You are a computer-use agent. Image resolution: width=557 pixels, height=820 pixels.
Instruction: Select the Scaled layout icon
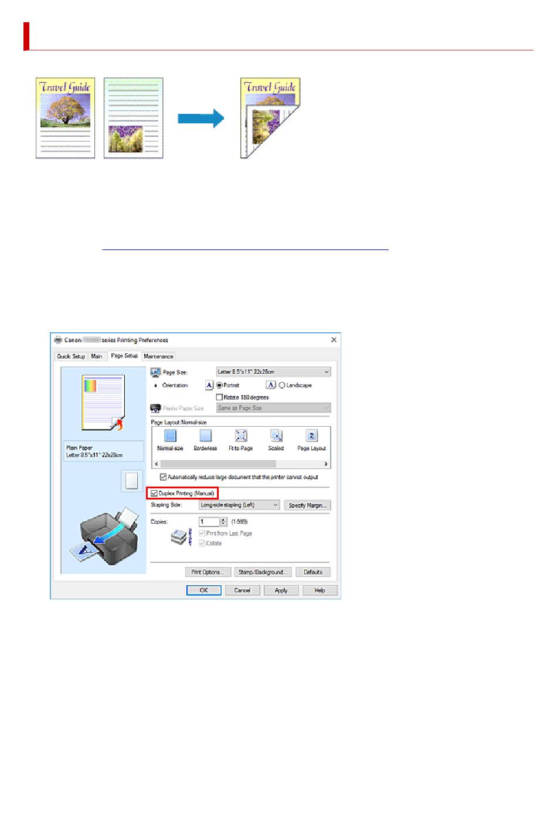pyautogui.click(x=276, y=436)
